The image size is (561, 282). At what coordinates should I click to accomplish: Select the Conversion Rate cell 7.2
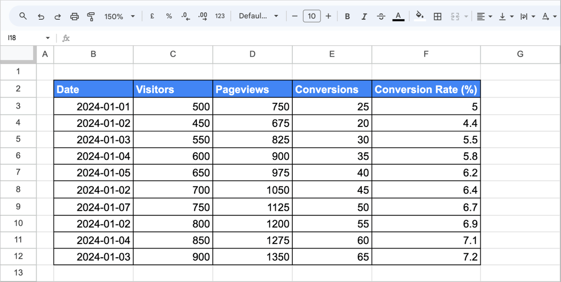(x=426, y=257)
